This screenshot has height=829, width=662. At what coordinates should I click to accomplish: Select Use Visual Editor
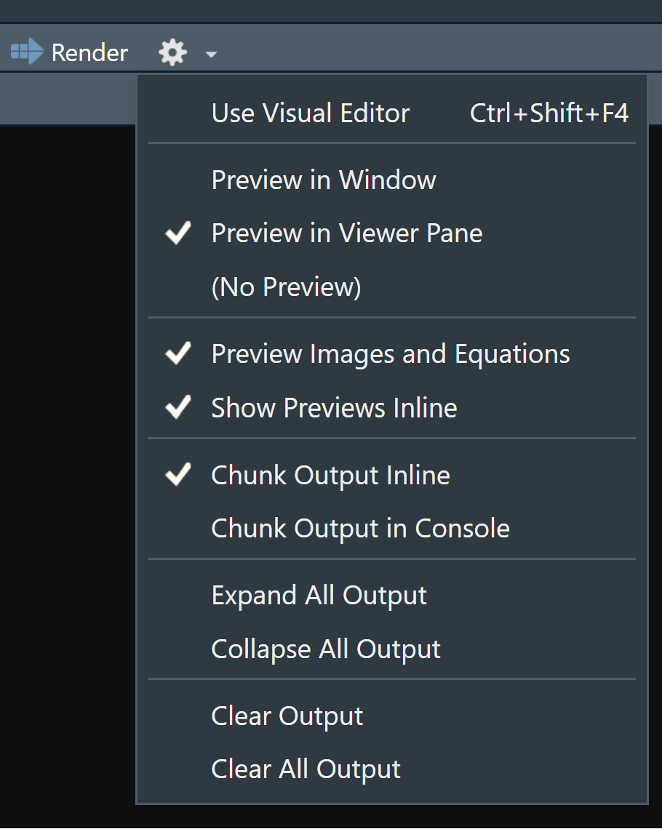coord(311,113)
